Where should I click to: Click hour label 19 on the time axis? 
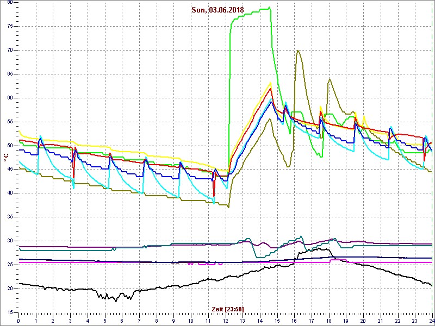[346, 320]
